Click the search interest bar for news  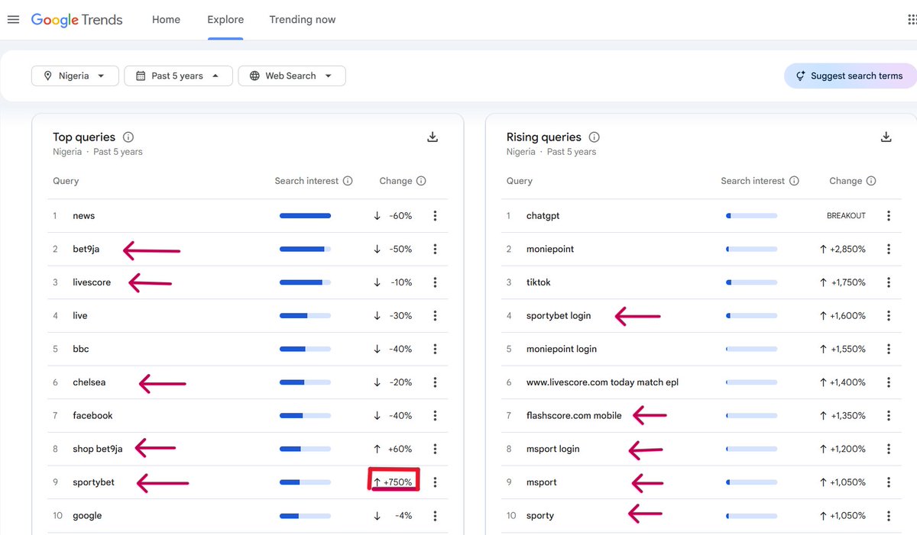coord(305,216)
